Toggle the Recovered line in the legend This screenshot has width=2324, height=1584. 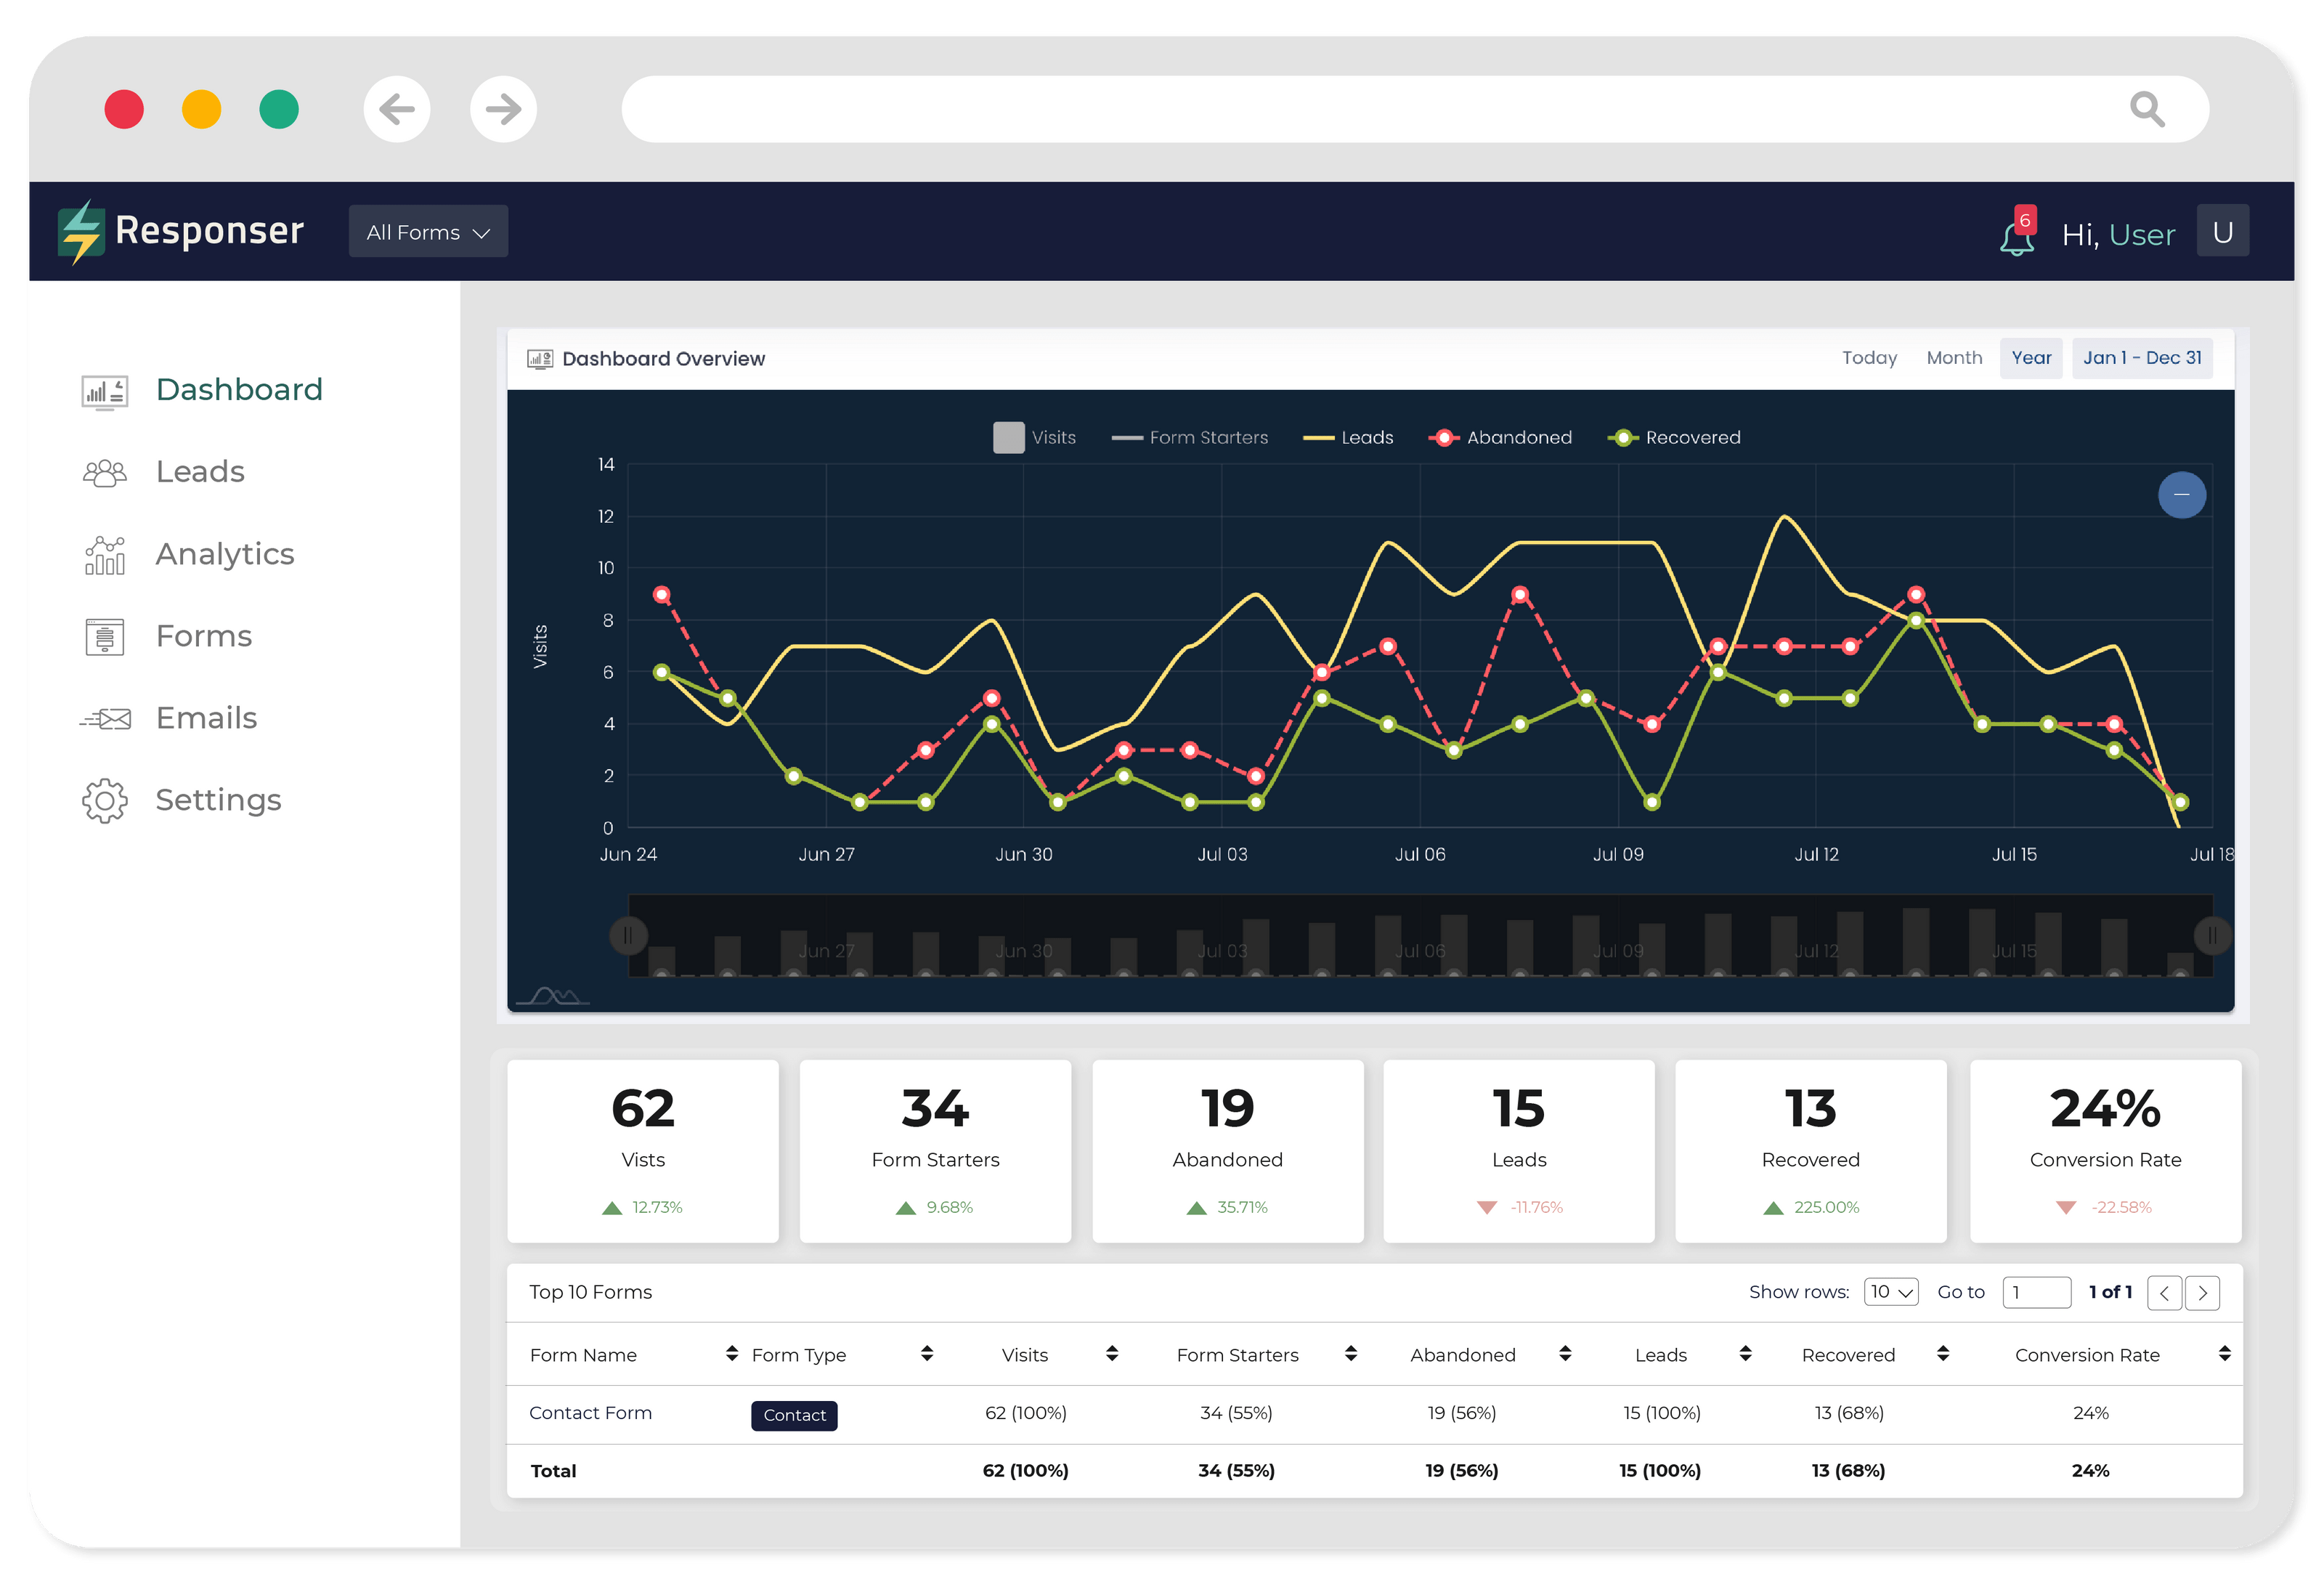tap(1675, 437)
